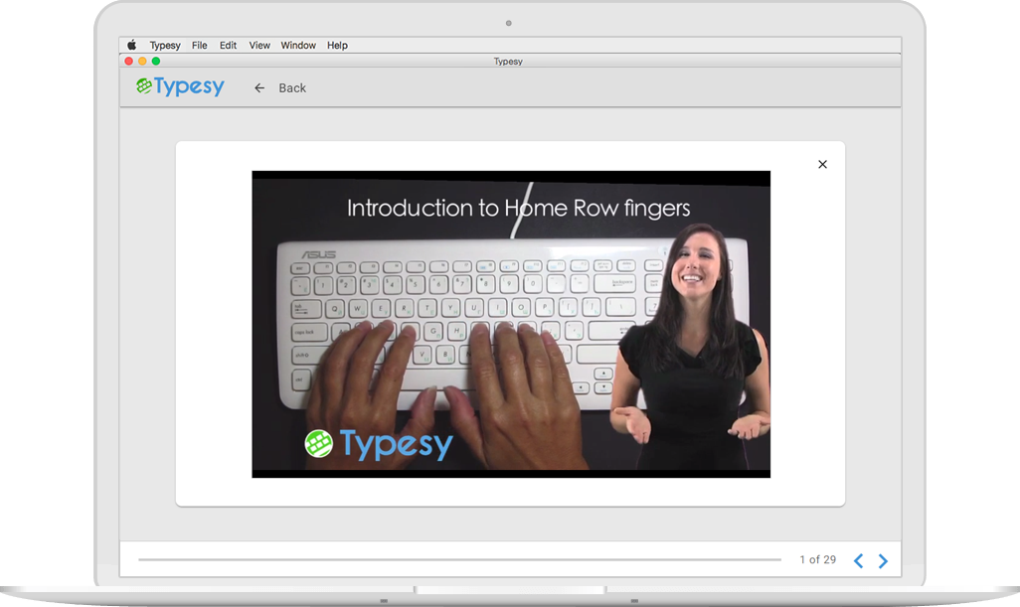Go to previous page using left chevron
The image size is (1020, 607).
(x=858, y=560)
